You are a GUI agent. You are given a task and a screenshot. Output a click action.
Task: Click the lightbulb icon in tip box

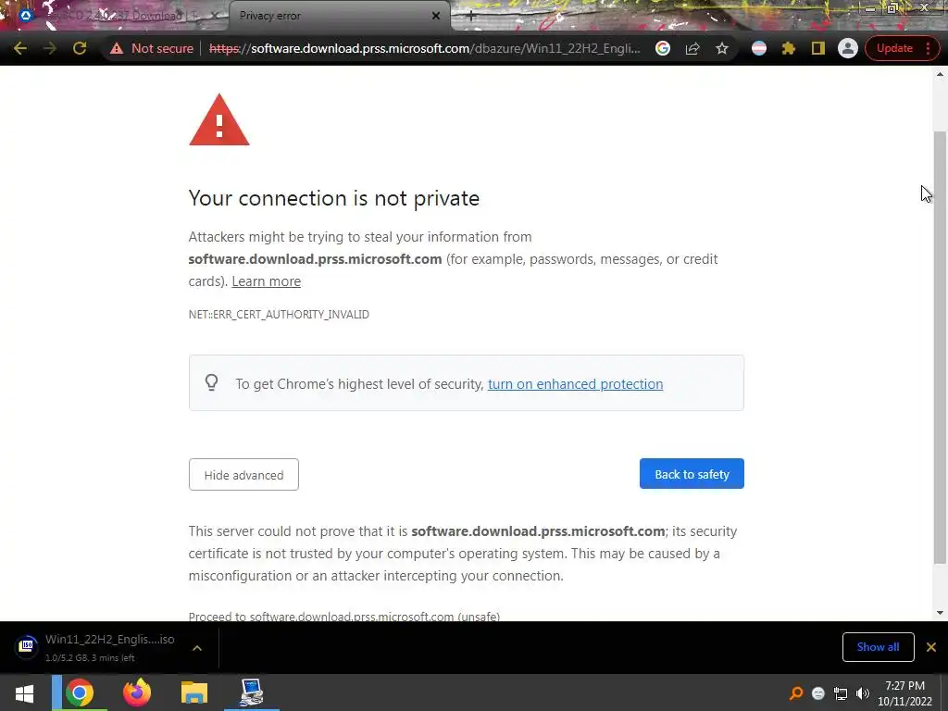(x=211, y=382)
